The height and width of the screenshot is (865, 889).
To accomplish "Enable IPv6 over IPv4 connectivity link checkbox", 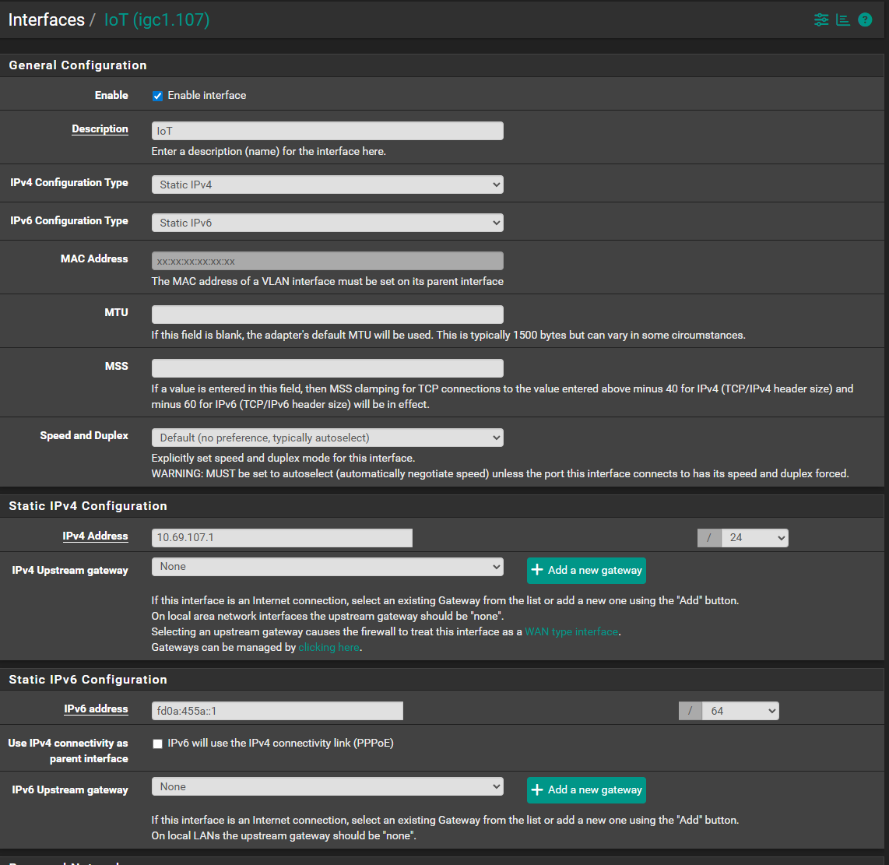I will click(157, 744).
